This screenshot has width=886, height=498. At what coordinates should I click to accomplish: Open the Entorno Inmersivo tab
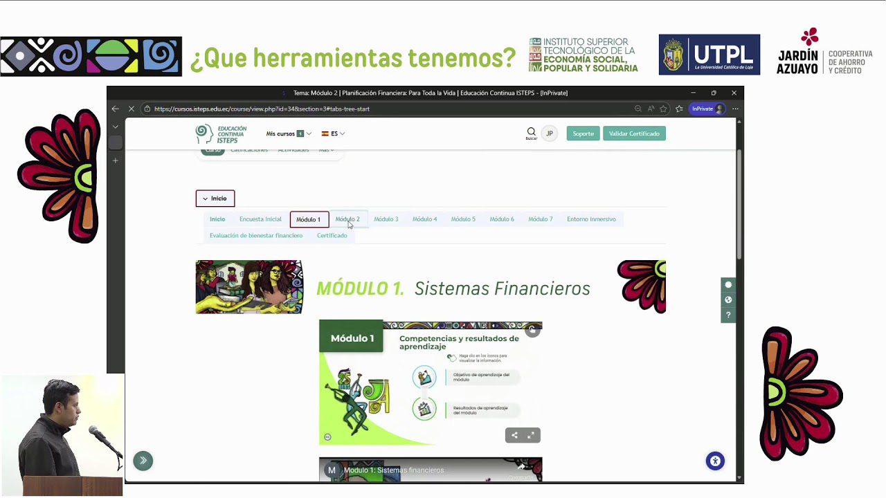point(591,219)
